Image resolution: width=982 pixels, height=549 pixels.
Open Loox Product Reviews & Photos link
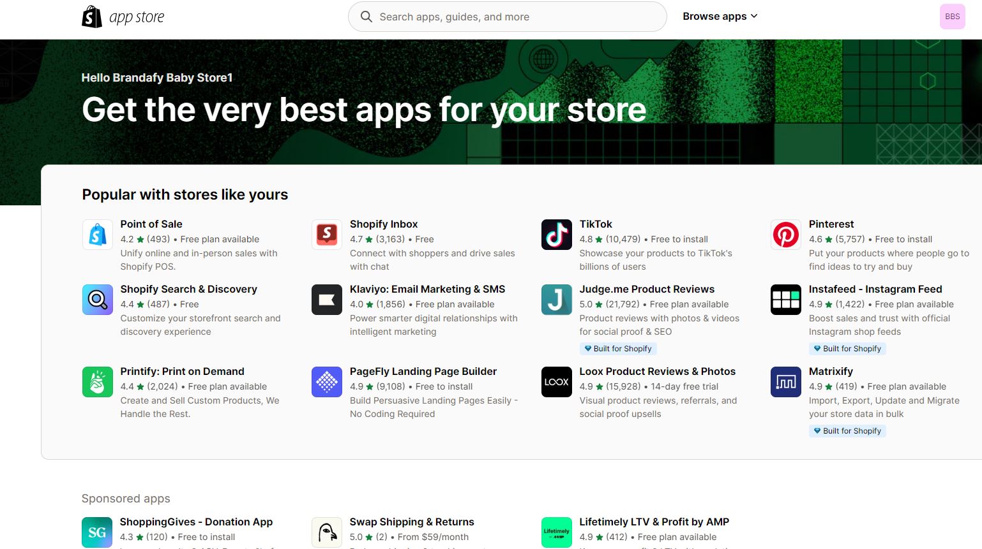pos(658,372)
